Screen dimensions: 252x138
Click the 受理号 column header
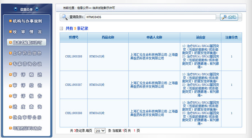click(73, 37)
